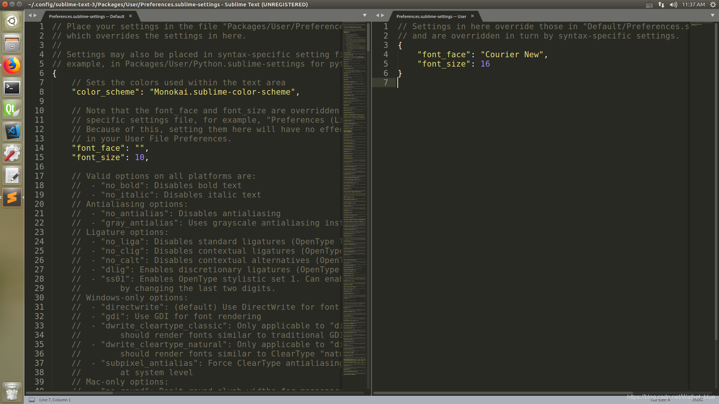This screenshot has width=719, height=404.
Task: Launch Files manager from dock
Action: pos(12,43)
